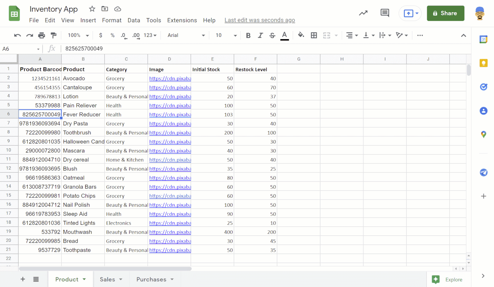Add a new sheet with plus icon
This screenshot has height=287, width=494.
(23, 279)
